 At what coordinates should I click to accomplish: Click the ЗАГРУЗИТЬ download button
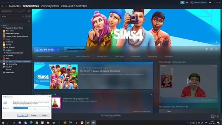click(x=45, y=50)
